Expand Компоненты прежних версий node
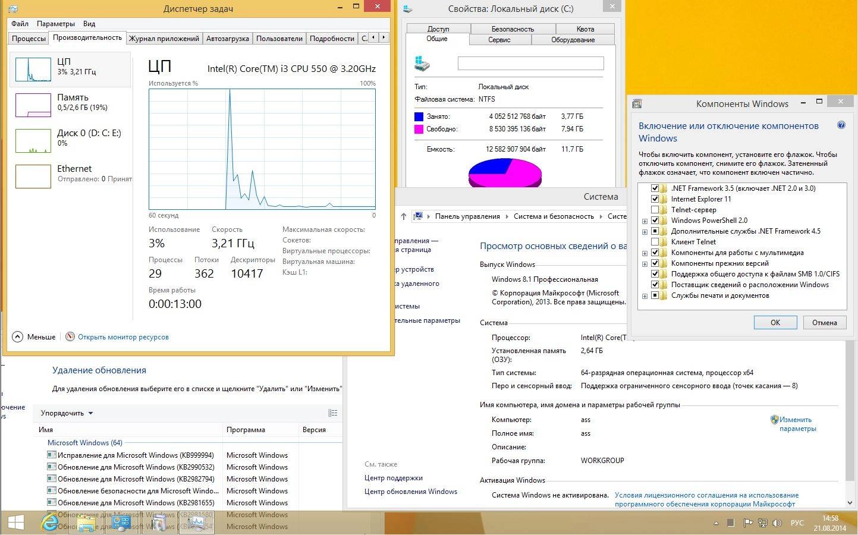Viewport: 858px width, 535px height. 645,264
